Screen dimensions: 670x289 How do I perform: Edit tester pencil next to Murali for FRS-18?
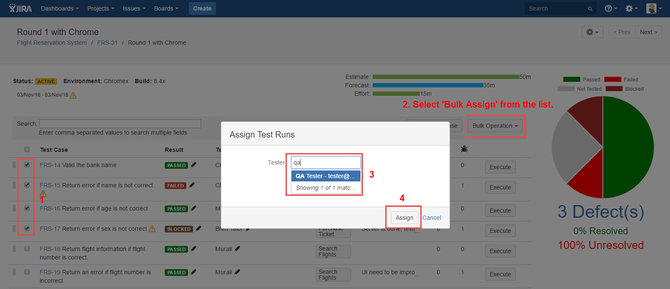237,249
